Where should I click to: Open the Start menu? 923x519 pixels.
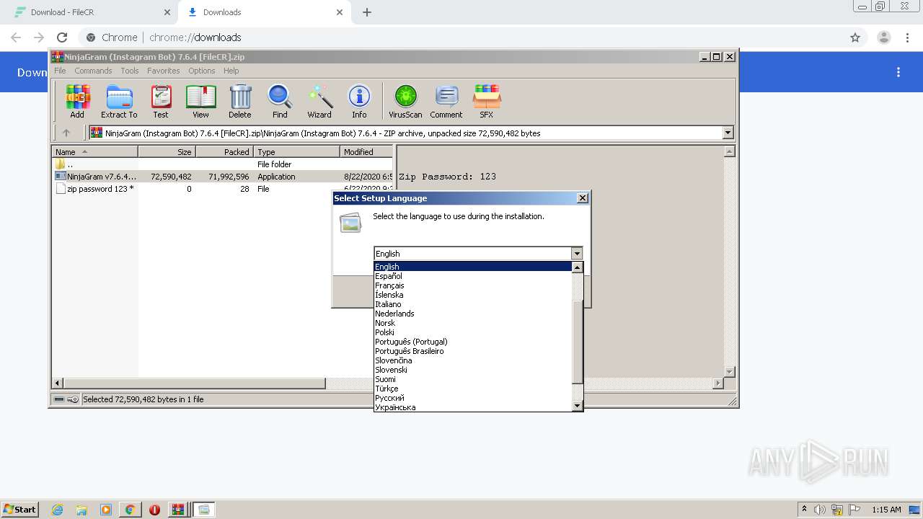coord(19,510)
